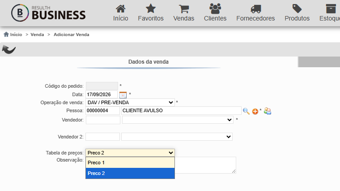This screenshot has height=191, width=340.
Task: Click the Operação de venda label
Action: coord(62,102)
